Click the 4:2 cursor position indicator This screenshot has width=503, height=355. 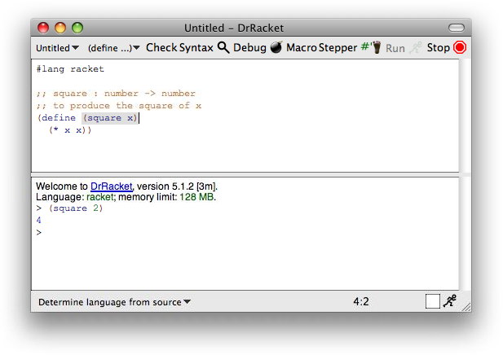click(x=361, y=301)
